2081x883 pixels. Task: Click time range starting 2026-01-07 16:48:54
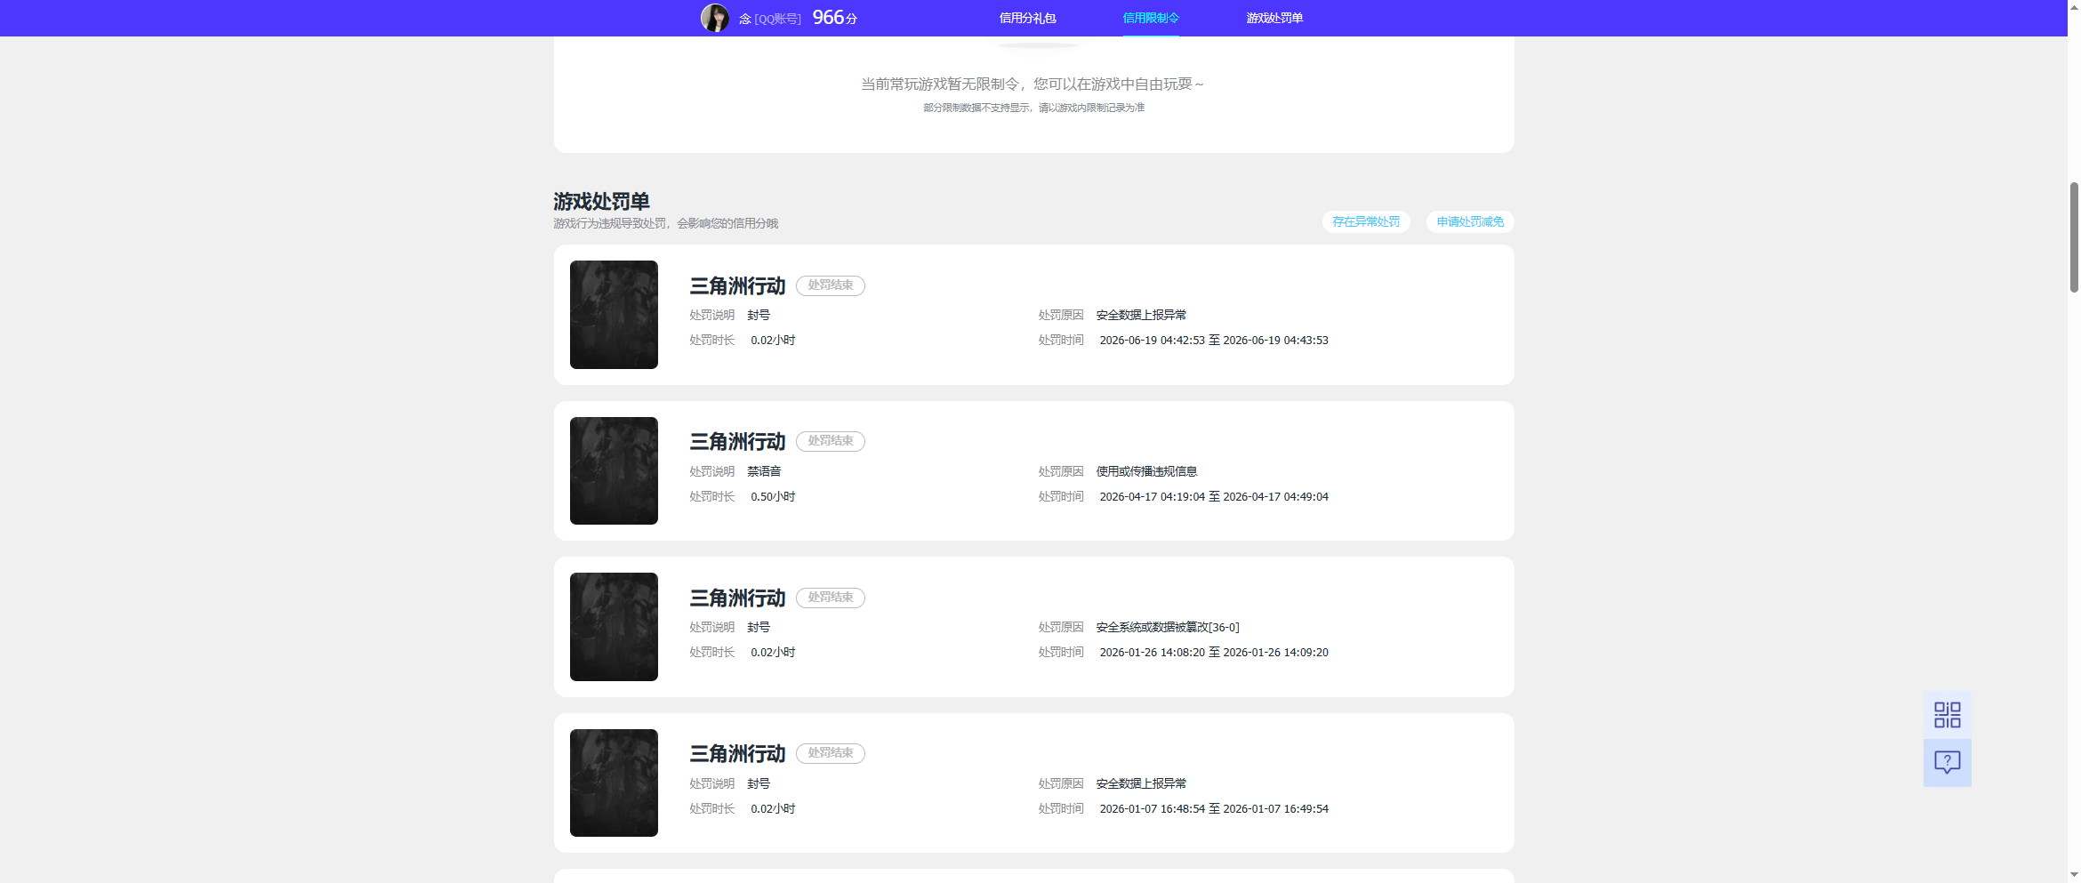[x=1214, y=808]
